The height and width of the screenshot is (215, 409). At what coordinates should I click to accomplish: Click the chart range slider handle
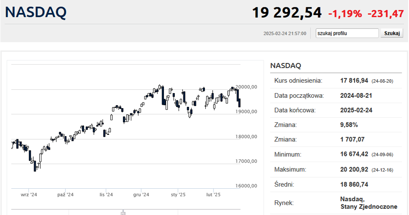coord(123,212)
